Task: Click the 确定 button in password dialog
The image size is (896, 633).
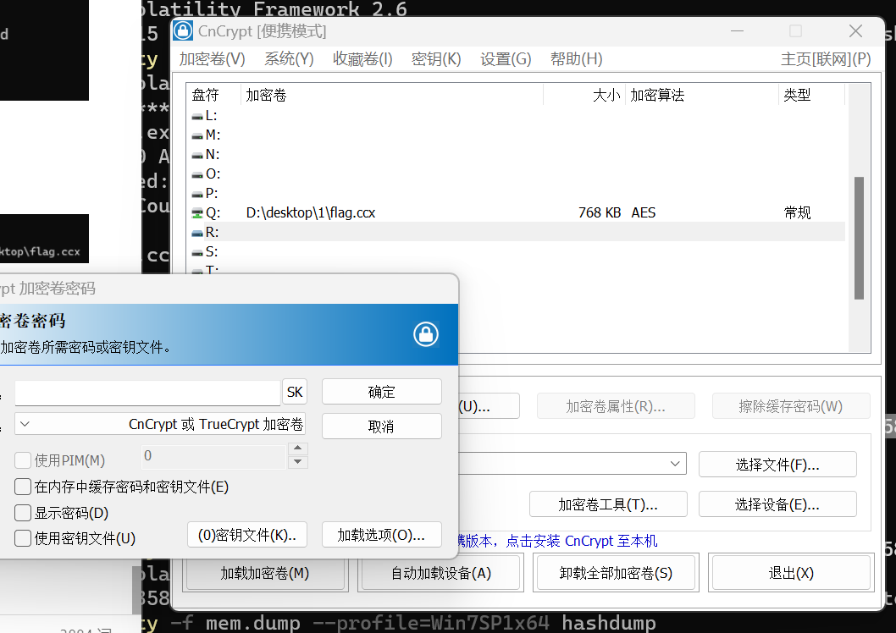Action: point(382,392)
